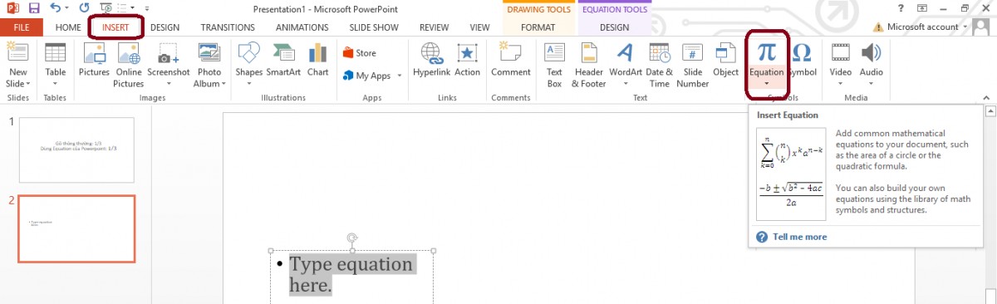Screen dimensions: 997x304
Task: Open the Office Store
Action: point(360,53)
